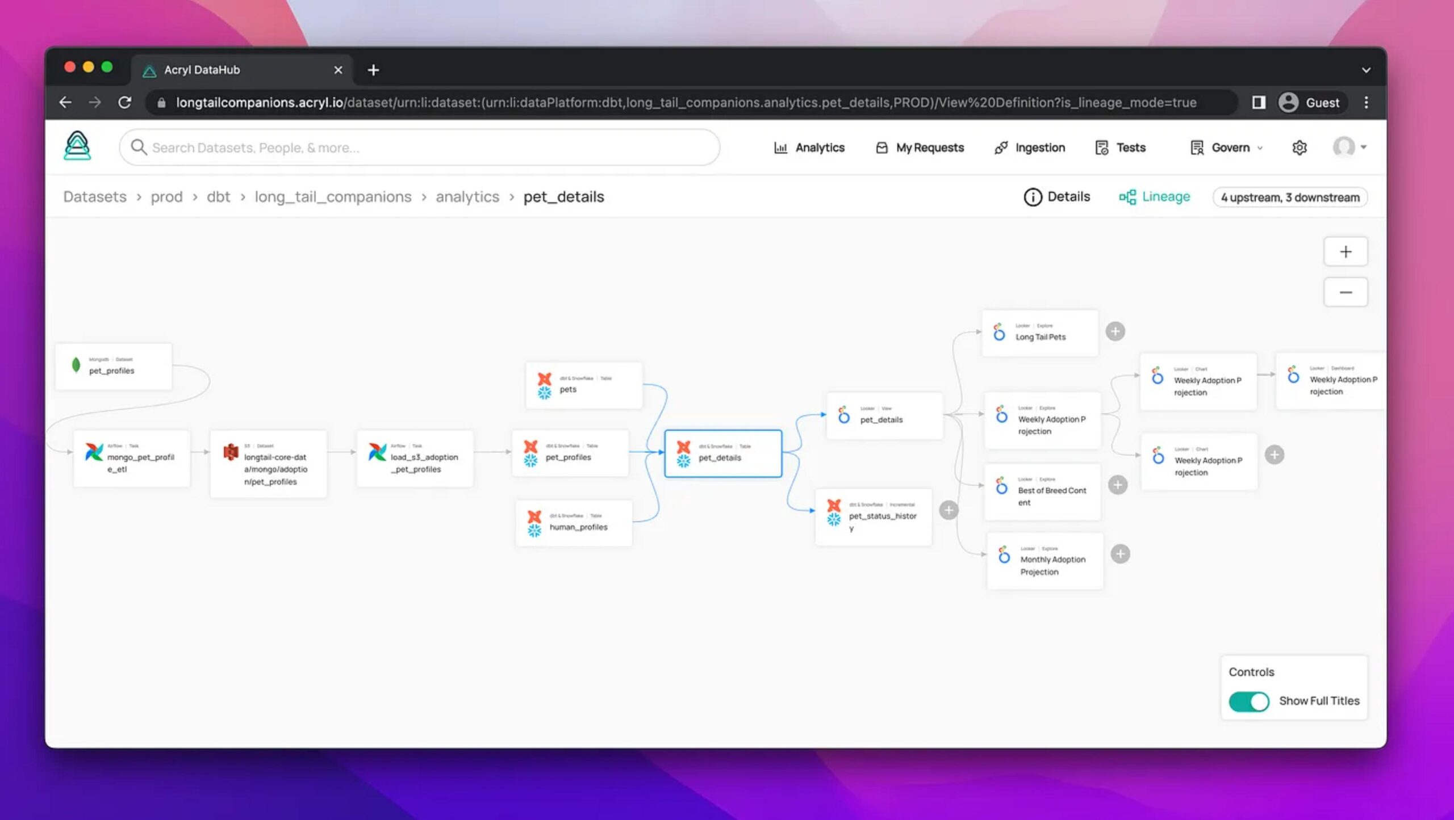This screenshot has height=820, width=1454.
Task: Expand the browser tab list chevron
Action: (x=1366, y=70)
